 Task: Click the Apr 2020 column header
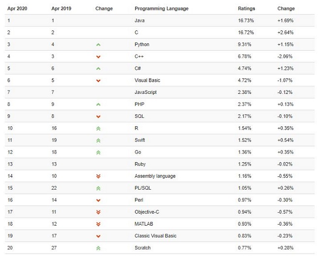[17, 8]
